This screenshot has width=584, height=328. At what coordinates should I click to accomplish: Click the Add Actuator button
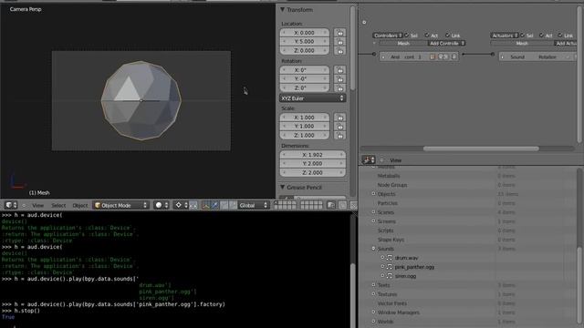[566, 43]
